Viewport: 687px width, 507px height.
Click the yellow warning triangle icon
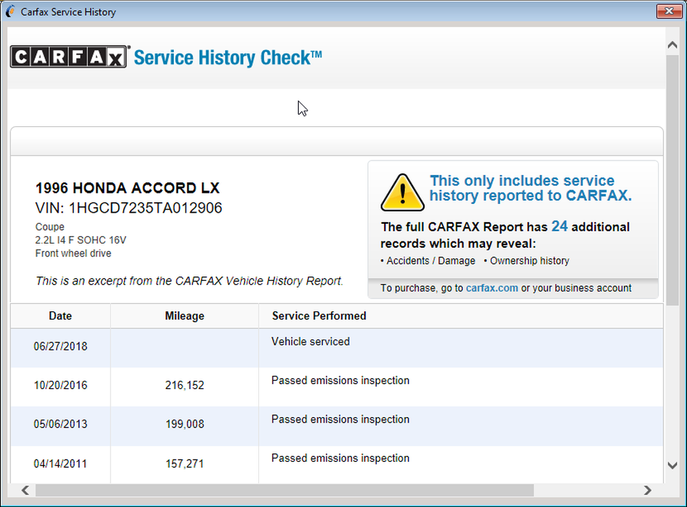(x=402, y=193)
